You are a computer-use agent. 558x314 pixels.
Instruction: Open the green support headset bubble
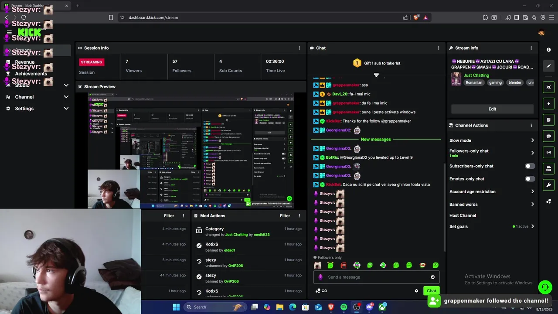(545, 287)
